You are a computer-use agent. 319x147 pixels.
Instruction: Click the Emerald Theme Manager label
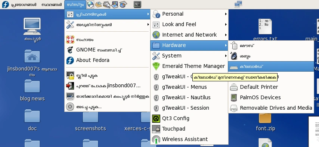193,66
